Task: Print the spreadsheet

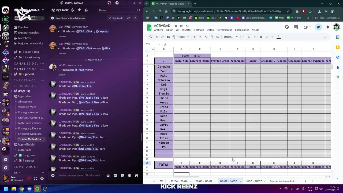Action: 168,37
